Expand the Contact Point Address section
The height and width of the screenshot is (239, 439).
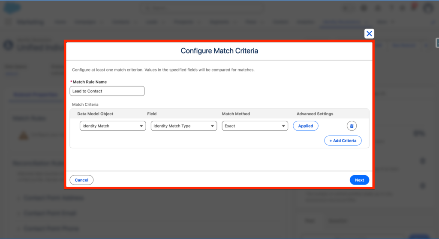coord(54,198)
